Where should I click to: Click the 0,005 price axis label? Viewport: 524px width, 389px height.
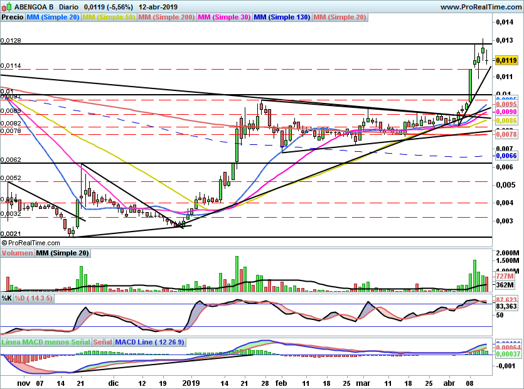click(505, 185)
